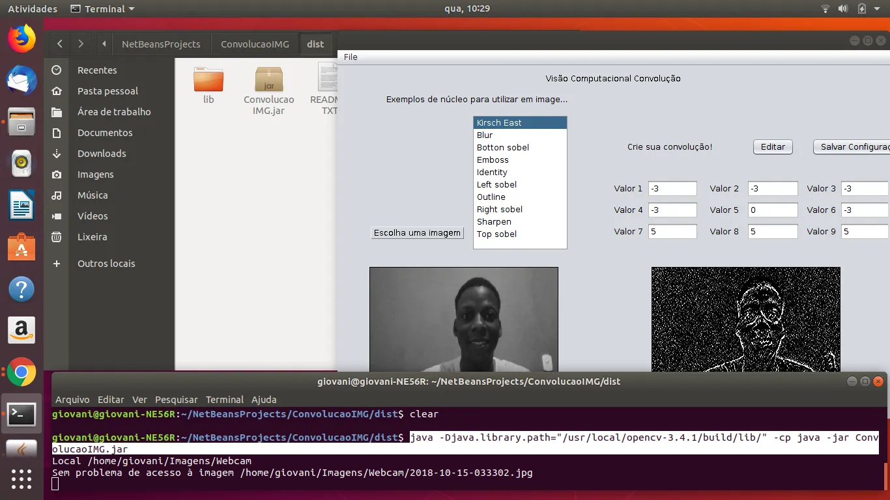Screen dimensions: 890x500
Task: Select the Terminal icon in the dock
Action: click(x=22, y=413)
